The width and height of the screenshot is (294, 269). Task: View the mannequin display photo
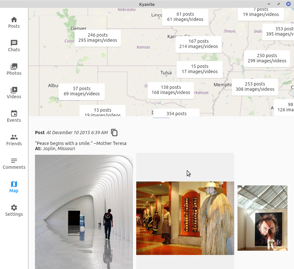tap(185, 218)
